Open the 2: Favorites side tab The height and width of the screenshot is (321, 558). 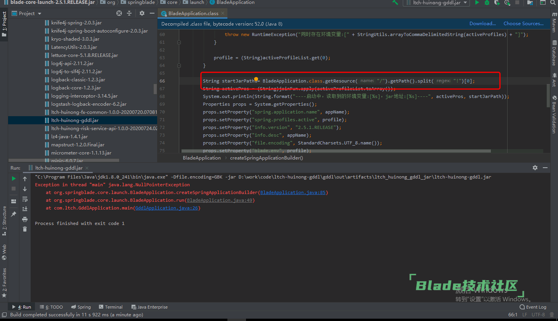coord(4,283)
